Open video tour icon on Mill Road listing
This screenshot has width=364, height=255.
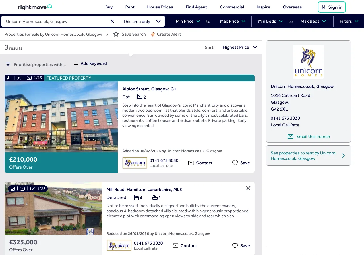(22, 189)
